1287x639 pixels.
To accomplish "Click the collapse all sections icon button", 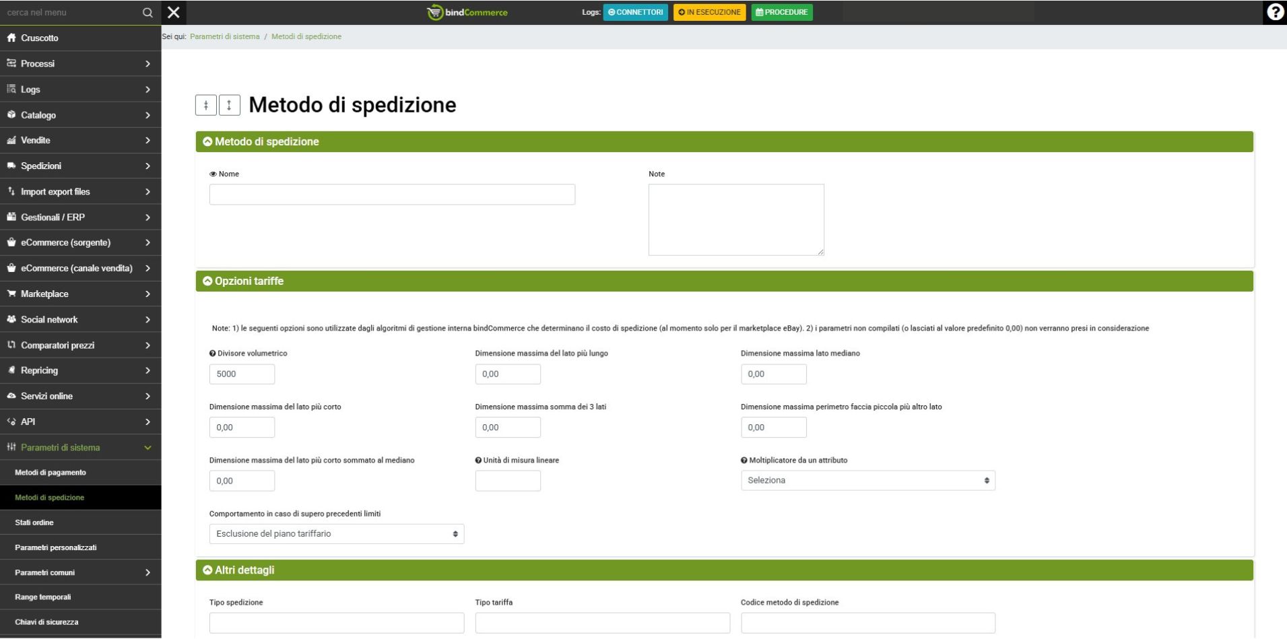I will 205,105.
